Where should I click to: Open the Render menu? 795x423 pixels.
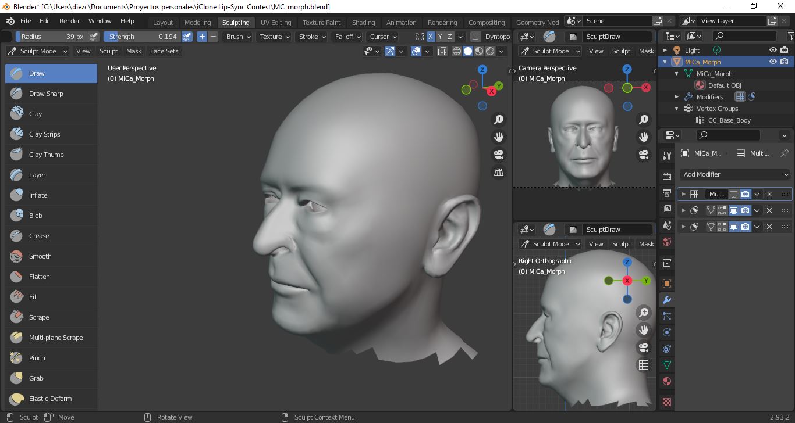70,21
